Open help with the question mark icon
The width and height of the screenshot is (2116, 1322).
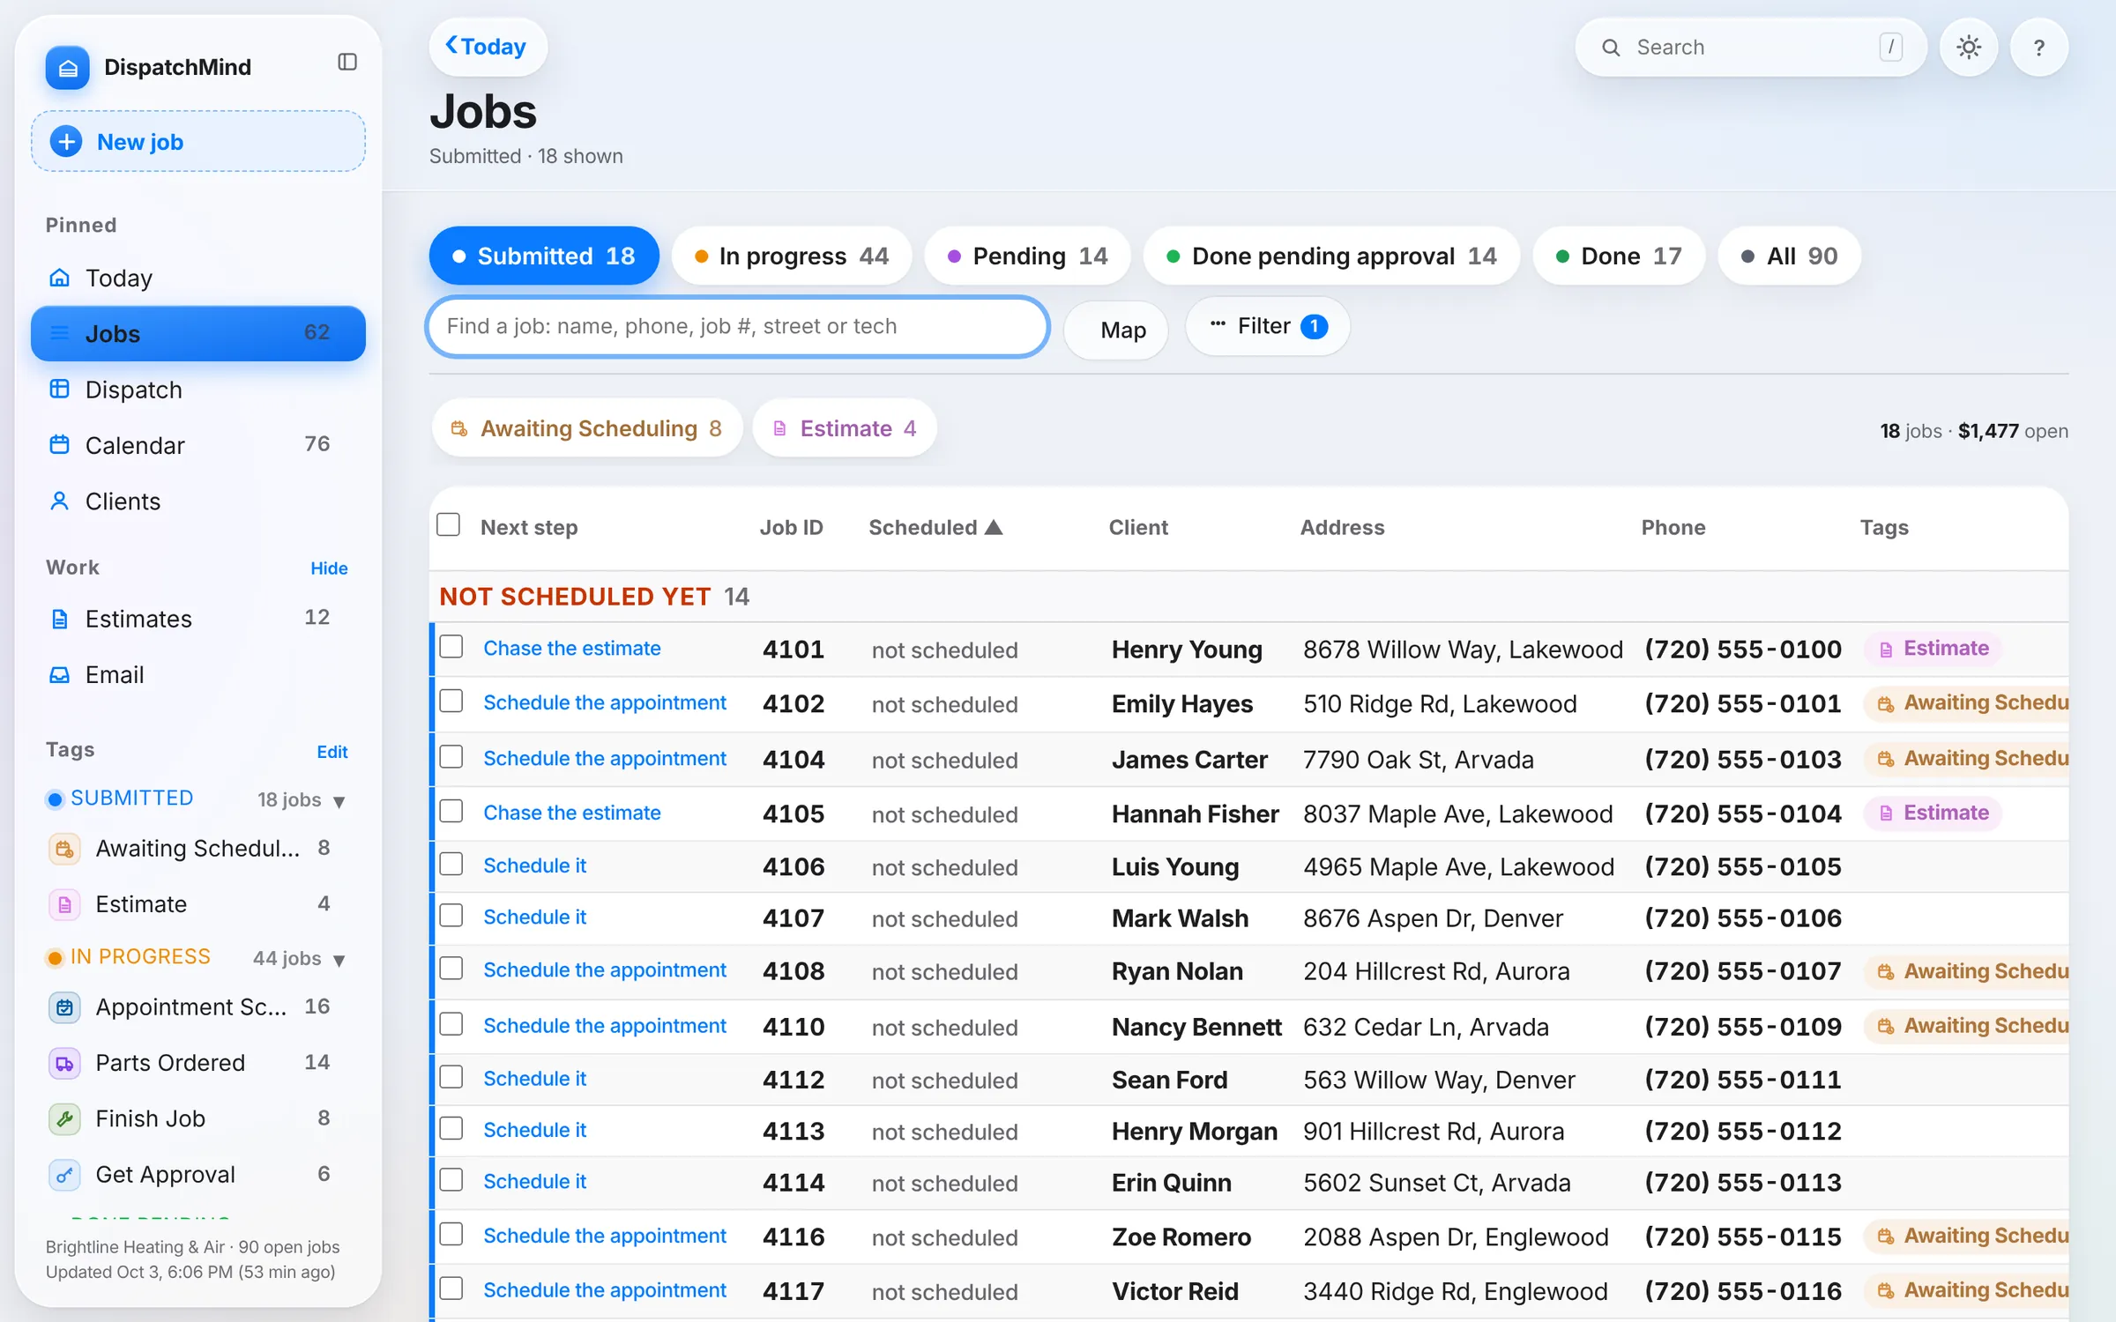pos(2039,48)
